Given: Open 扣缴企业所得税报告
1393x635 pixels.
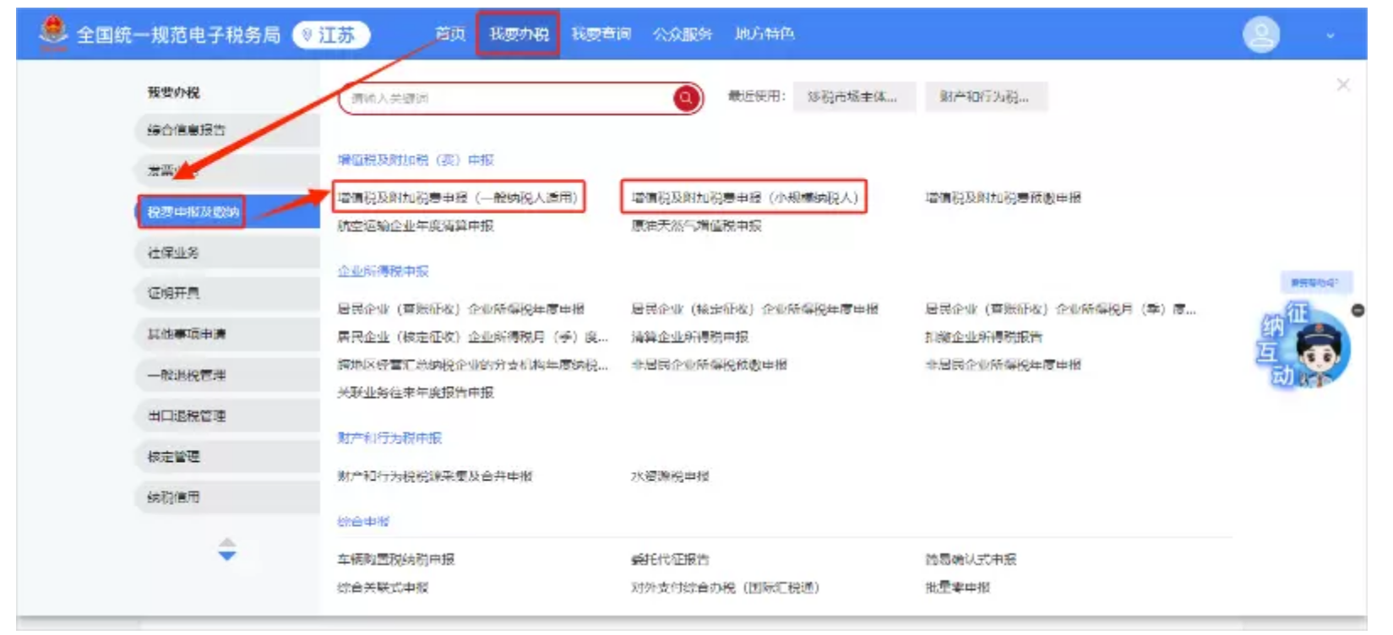Looking at the screenshot, I should [x=983, y=337].
